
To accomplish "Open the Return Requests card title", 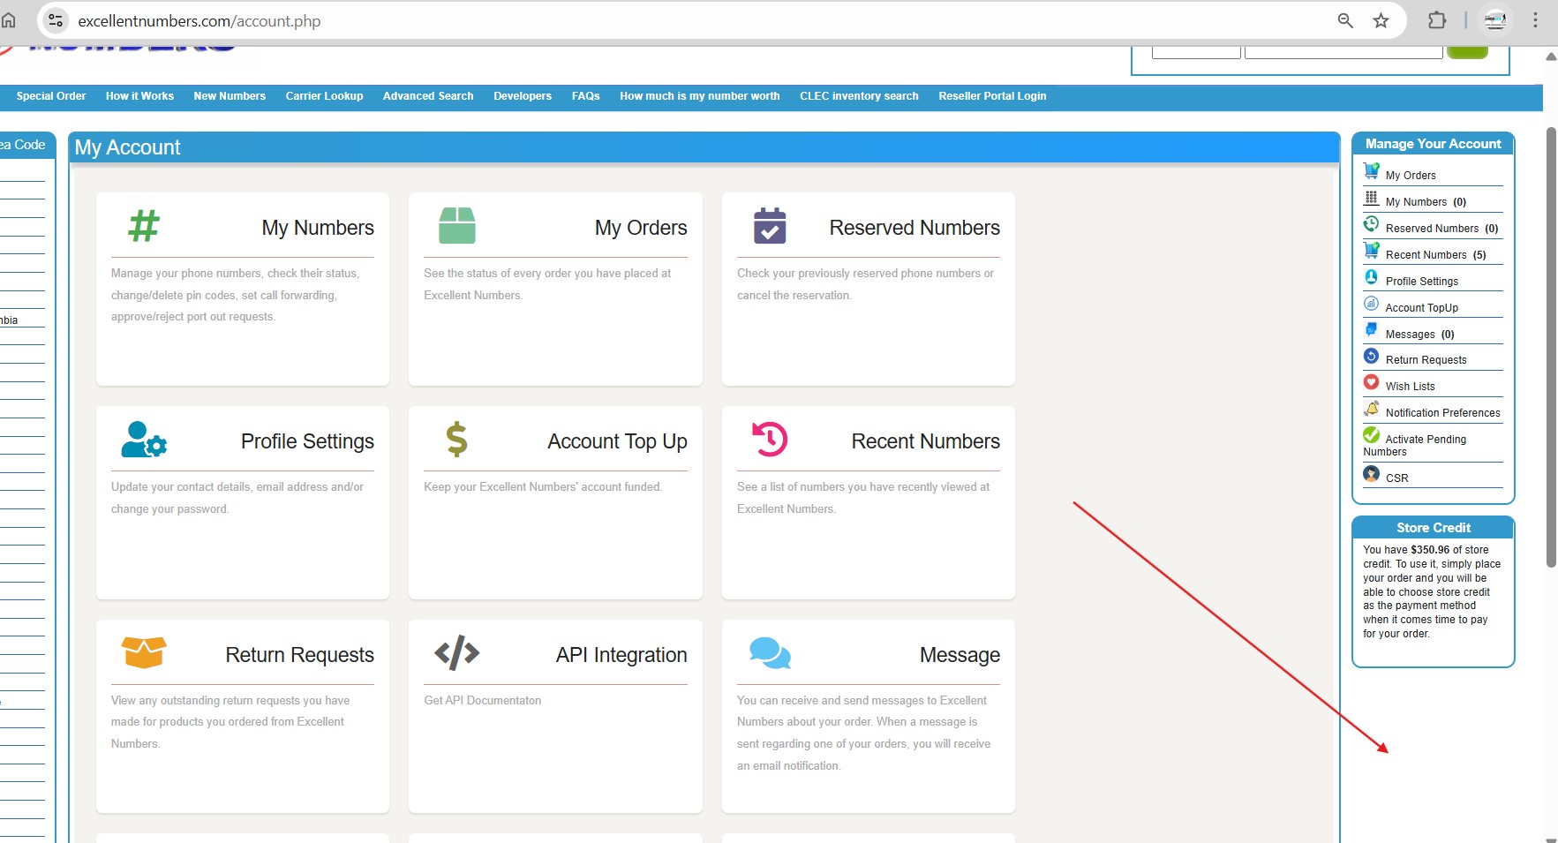I will [299, 655].
